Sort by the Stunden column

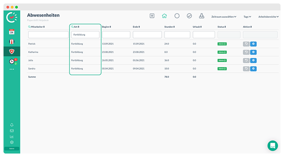tap(170, 27)
